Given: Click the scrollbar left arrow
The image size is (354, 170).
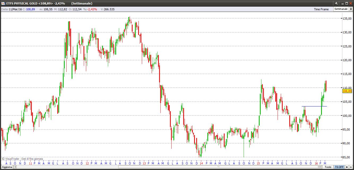Looking at the screenshot, I should pos(15,167).
